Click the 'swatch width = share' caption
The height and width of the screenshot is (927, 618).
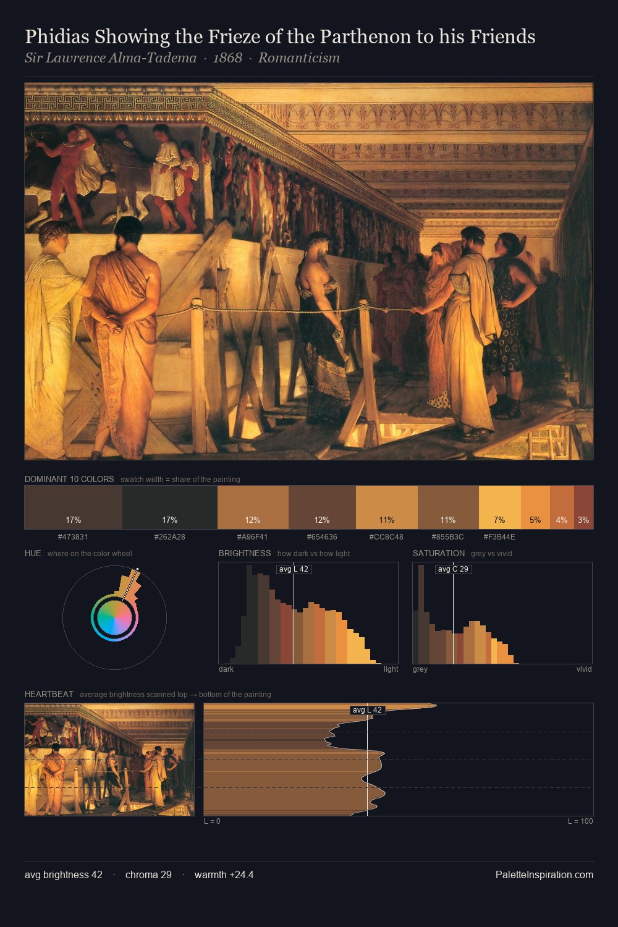[x=180, y=480]
